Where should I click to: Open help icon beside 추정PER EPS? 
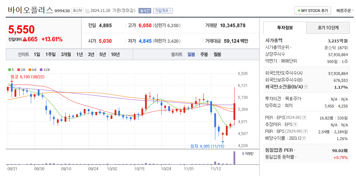(295, 125)
